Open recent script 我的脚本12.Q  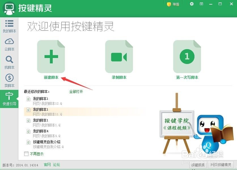point(47,101)
